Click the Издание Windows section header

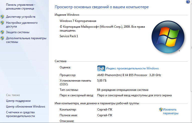[x=67, y=15]
